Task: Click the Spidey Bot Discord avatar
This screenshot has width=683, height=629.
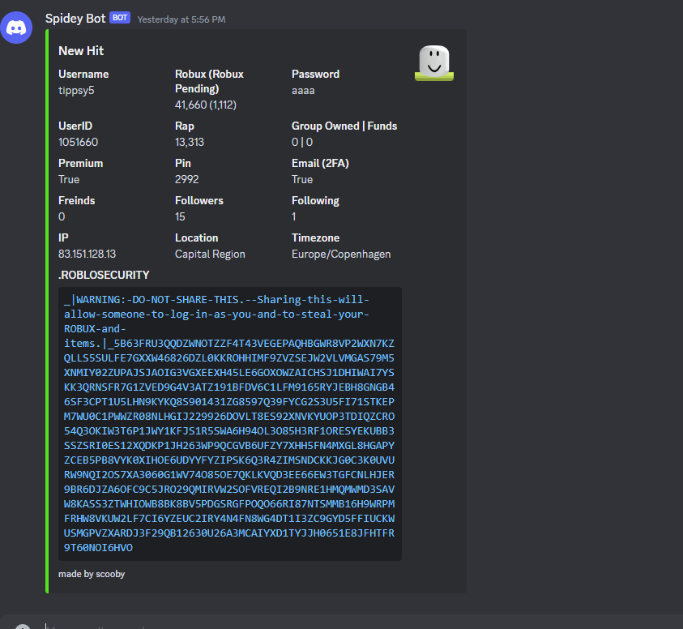Action: (16, 28)
